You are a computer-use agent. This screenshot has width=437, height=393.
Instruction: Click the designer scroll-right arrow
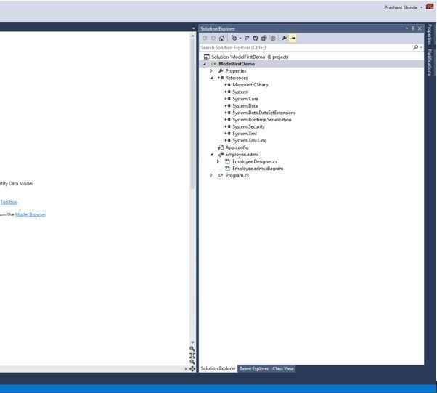point(186,369)
